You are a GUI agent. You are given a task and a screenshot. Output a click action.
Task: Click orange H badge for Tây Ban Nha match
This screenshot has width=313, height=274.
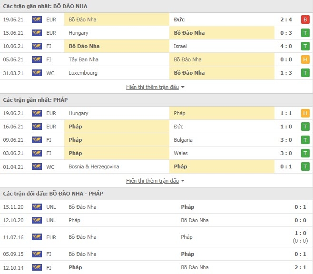point(305,59)
